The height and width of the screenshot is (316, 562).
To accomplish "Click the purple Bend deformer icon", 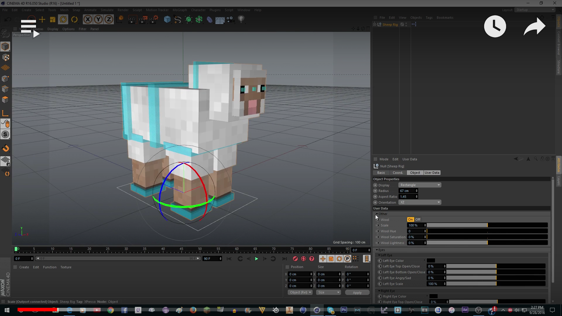I will pos(210,20).
